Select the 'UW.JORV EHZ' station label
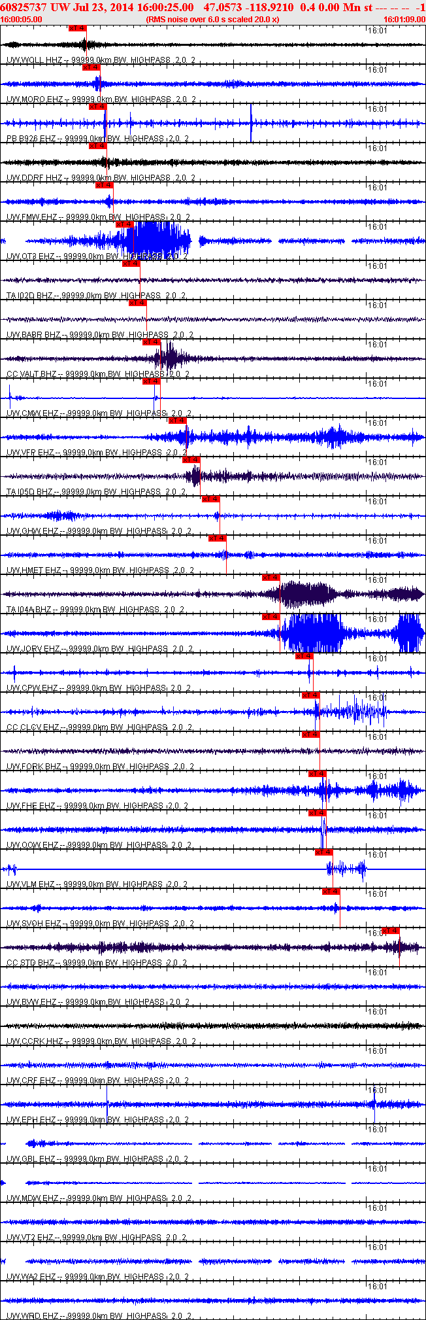426x1320 pixels. point(33,649)
